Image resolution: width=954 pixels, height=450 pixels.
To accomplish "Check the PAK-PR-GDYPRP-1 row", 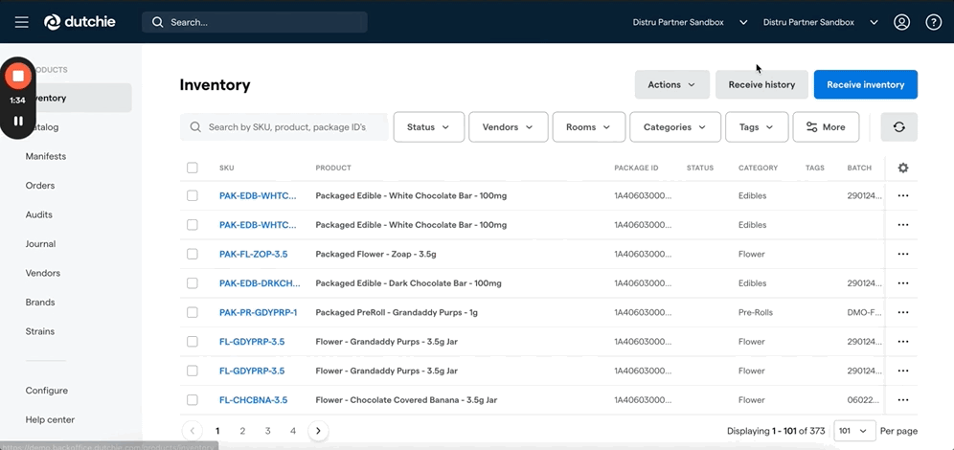I will point(193,312).
